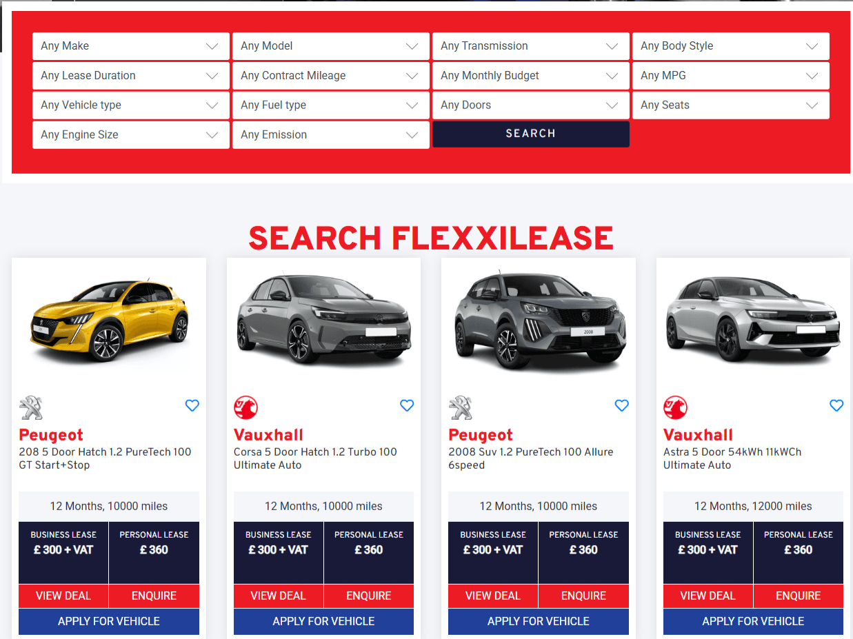The height and width of the screenshot is (639, 853).
Task: Open the Any Body Style dropdown
Action: 730,46
